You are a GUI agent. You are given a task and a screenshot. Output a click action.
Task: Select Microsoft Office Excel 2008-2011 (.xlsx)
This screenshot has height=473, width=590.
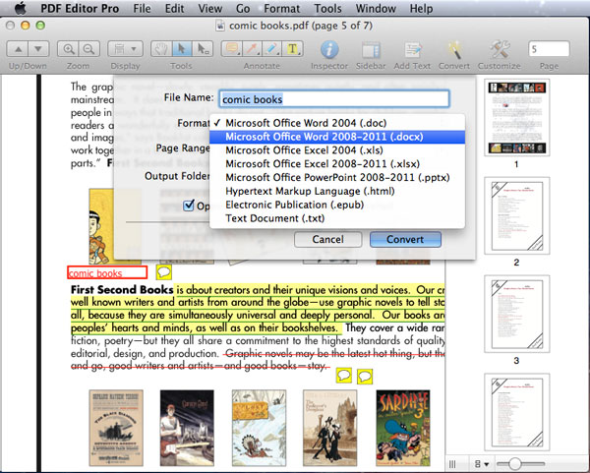pyautogui.click(x=337, y=163)
